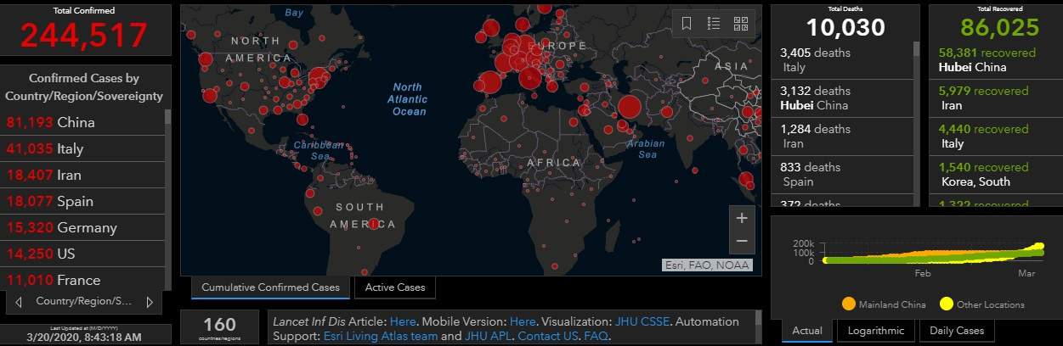The image size is (1063, 346).
Task: Select Cumulative Confirmed Cases tab
Action: [270, 287]
